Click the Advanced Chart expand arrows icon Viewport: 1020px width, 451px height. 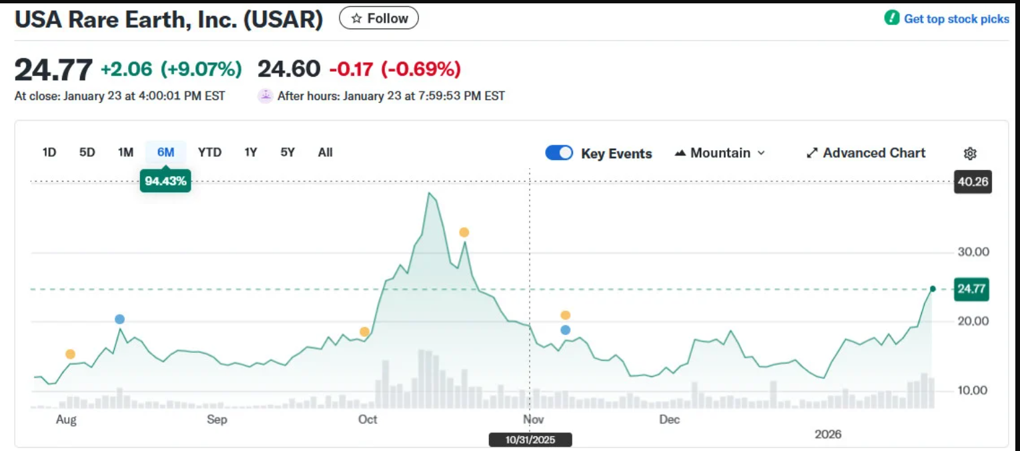click(x=812, y=153)
